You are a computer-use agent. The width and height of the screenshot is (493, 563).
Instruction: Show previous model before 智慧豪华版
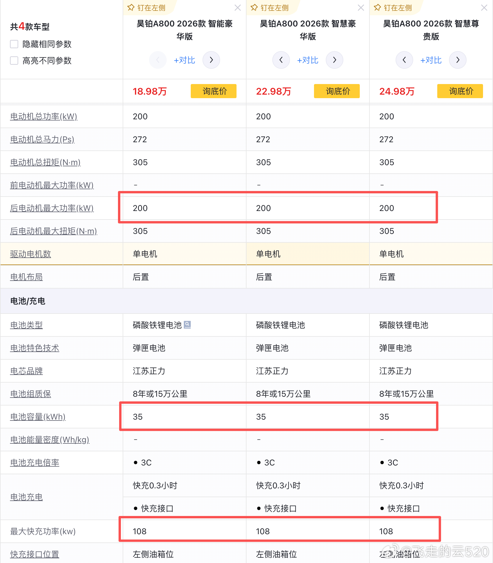281,60
